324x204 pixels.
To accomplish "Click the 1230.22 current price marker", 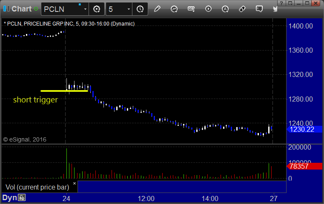I will pyautogui.click(x=304, y=129).
